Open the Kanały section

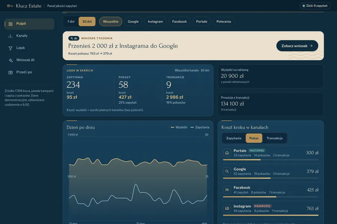pos(30,36)
